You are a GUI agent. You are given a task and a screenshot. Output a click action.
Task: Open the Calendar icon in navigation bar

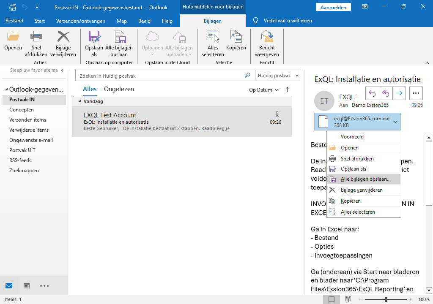27,286
